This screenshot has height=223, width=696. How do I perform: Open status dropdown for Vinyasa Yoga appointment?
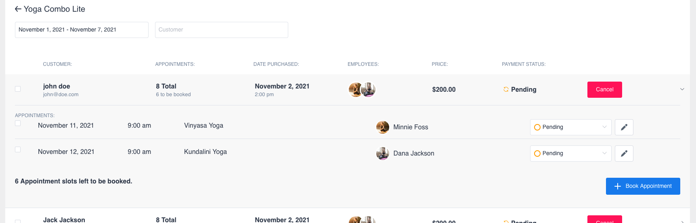click(570, 127)
